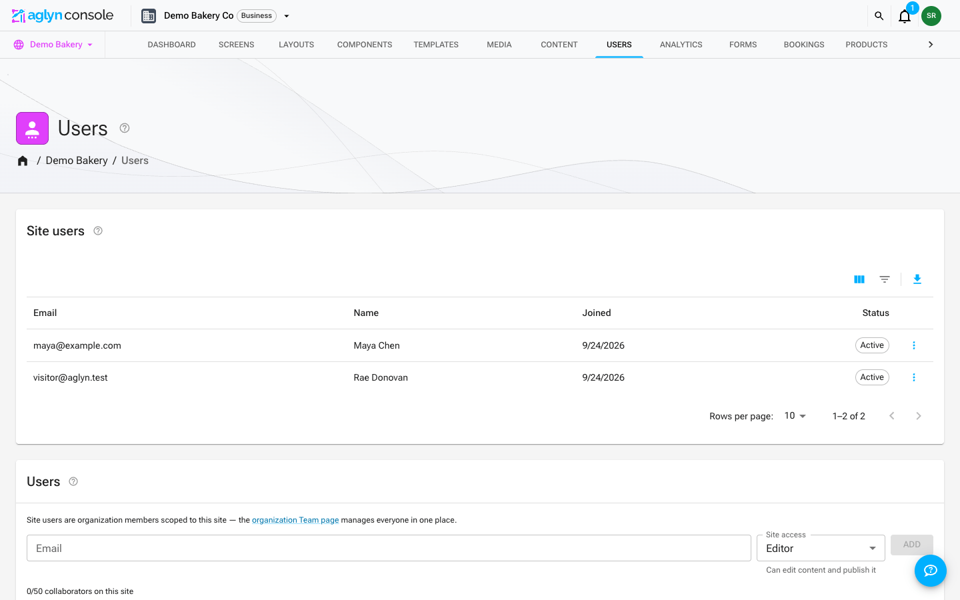This screenshot has width=960, height=600.
Task: Open the Media tab
Action: coord(499,45)
